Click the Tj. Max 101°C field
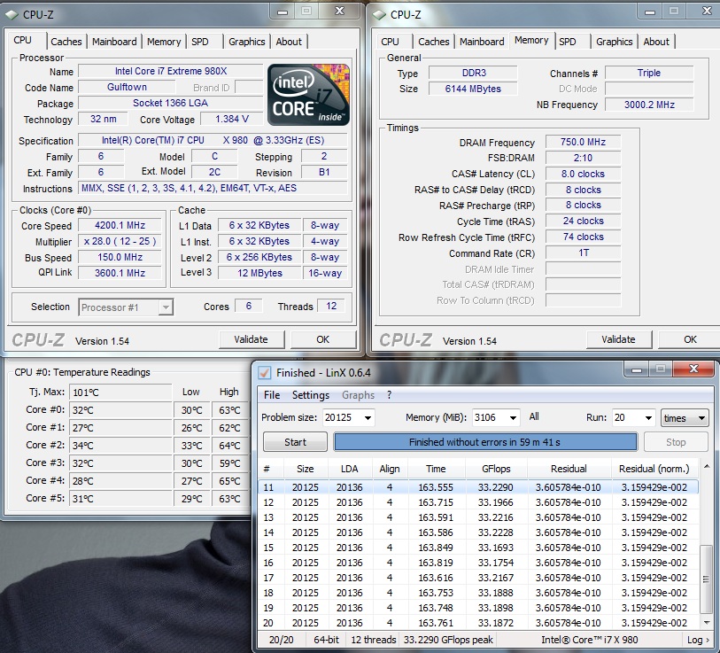720x653 pixels. [120, 393]
